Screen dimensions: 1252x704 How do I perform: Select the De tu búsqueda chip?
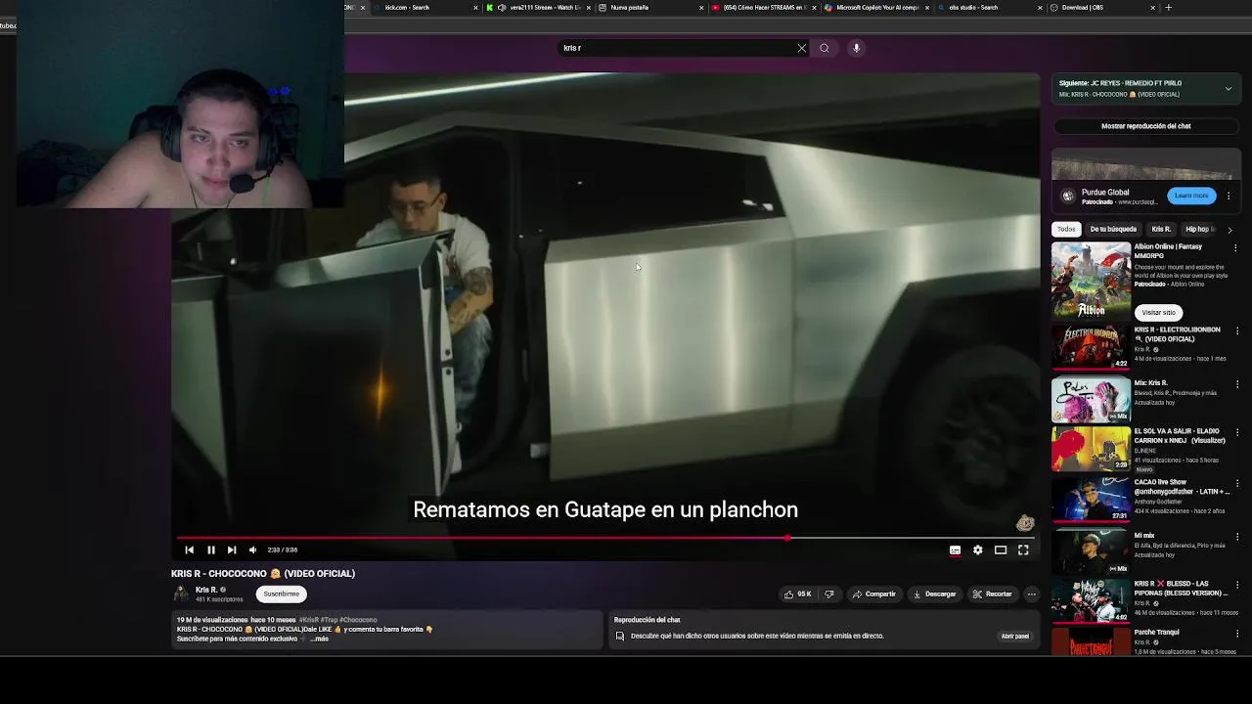1113,229
